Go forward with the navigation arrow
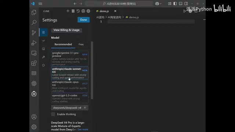The image size is (235, 132). coord(81,4)
